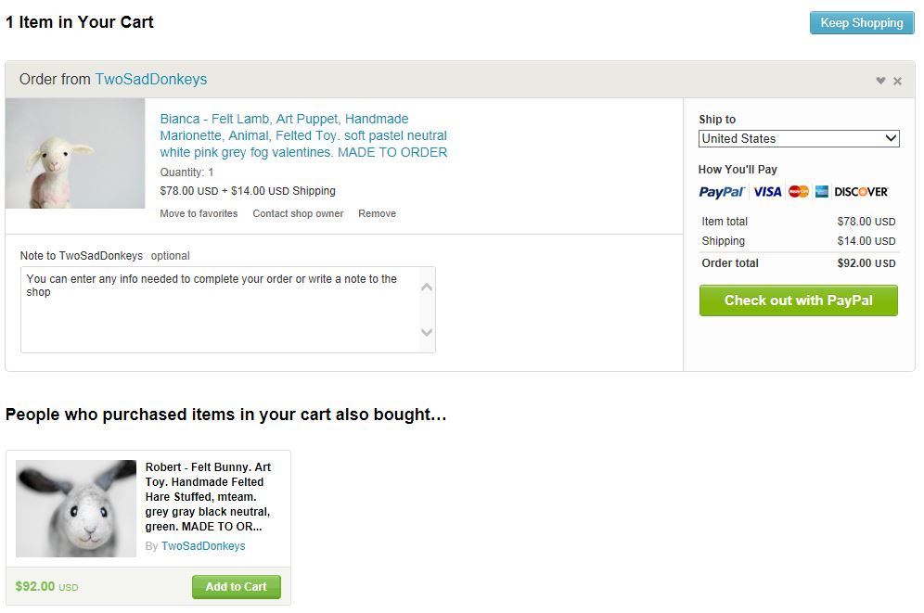Image resolution: width=924 pixels, height=613 pixels.
Task: Click the note scroll down arrow
Action: [427, 332]
